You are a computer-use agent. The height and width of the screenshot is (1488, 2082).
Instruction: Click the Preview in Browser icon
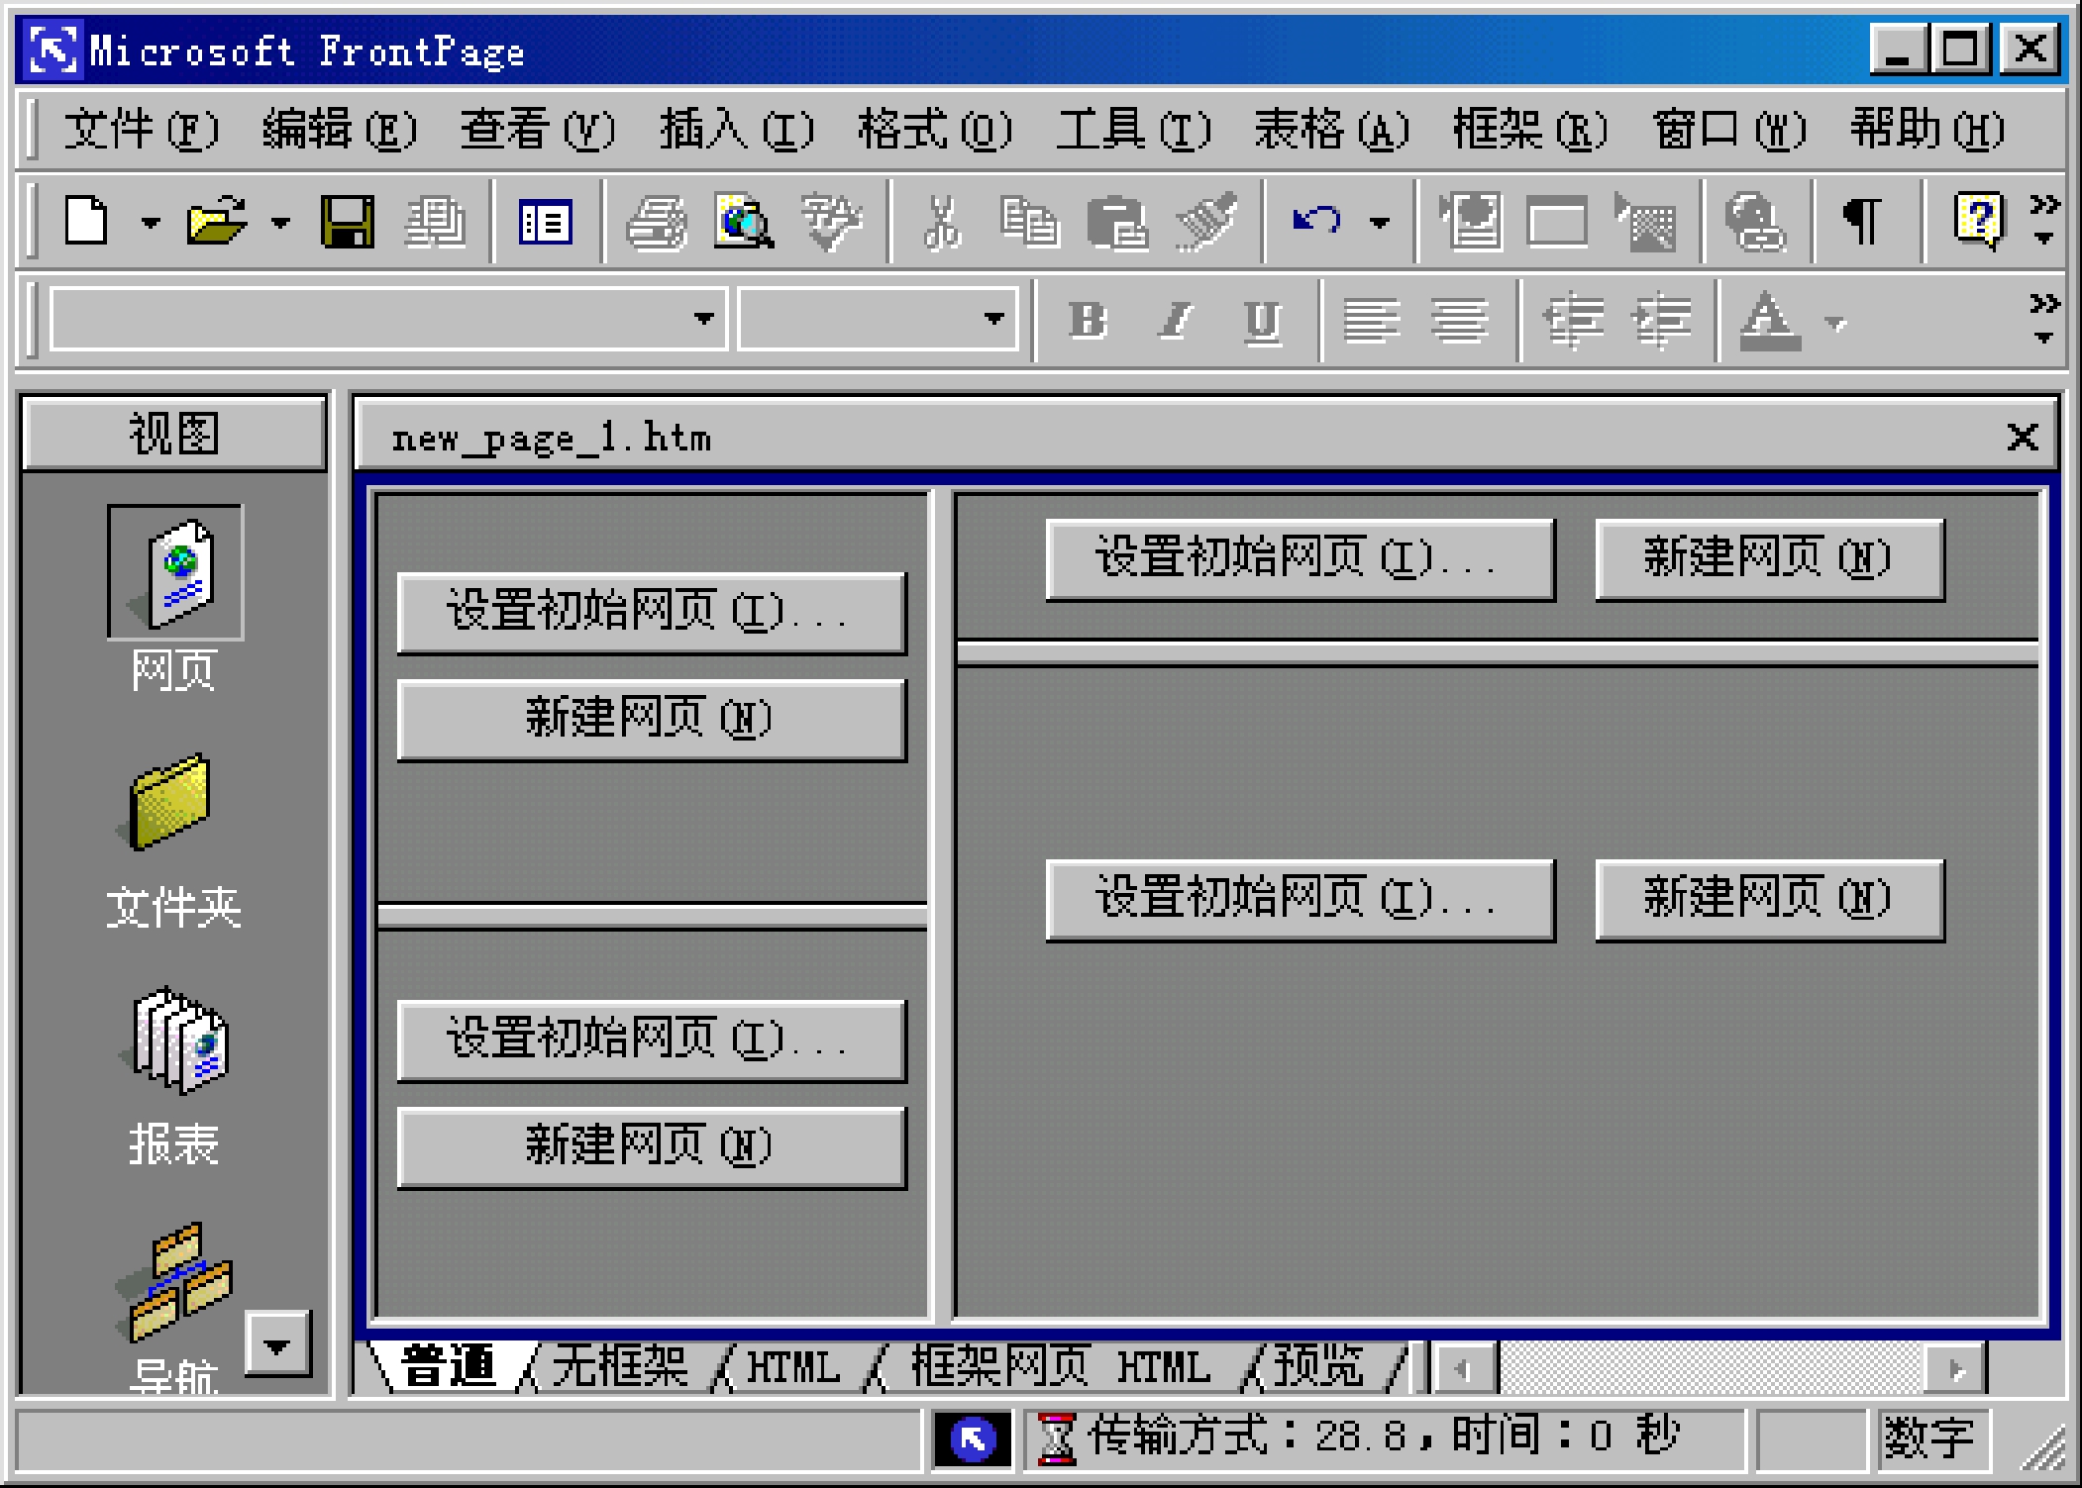pyautogui.click(x=743, y=220)
